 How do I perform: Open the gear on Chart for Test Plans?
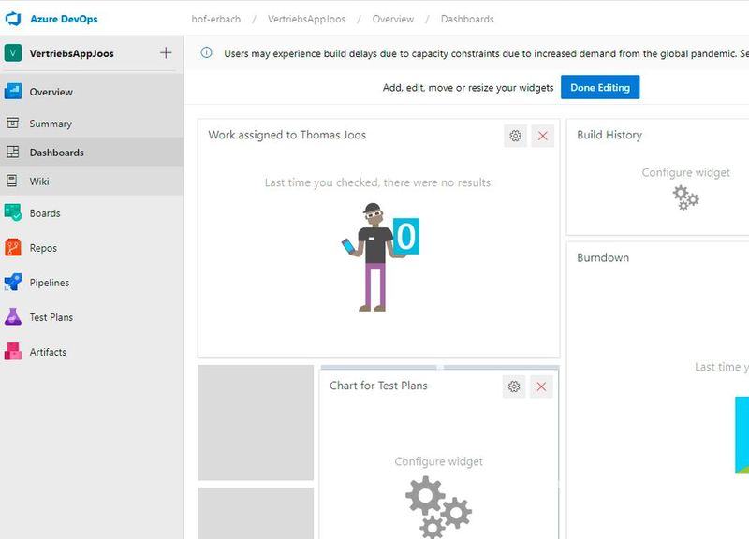pos(513,386)
